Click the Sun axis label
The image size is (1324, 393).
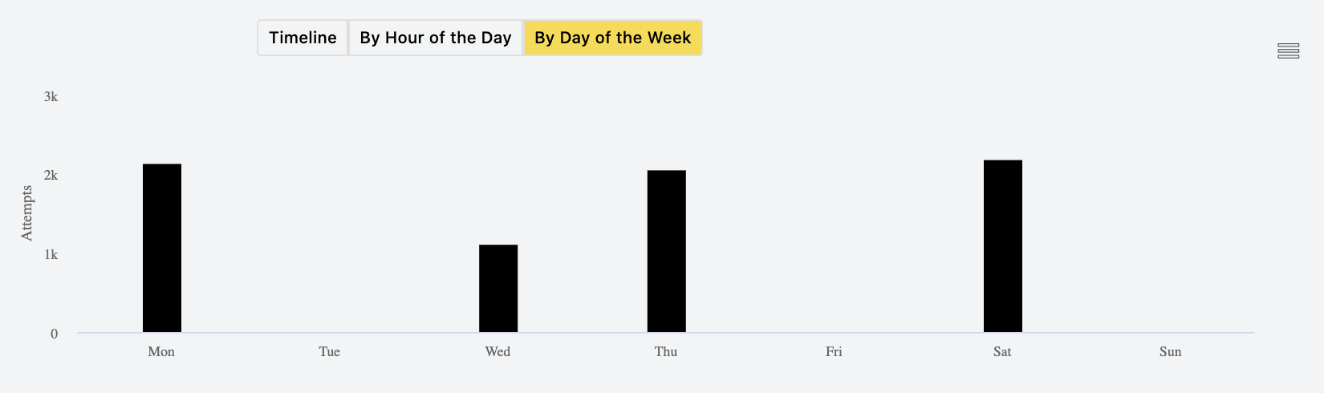coord(1170,351)
